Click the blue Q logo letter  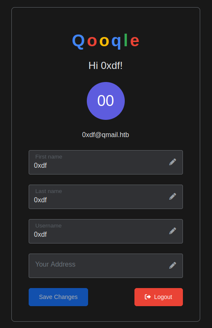(78, 41)
